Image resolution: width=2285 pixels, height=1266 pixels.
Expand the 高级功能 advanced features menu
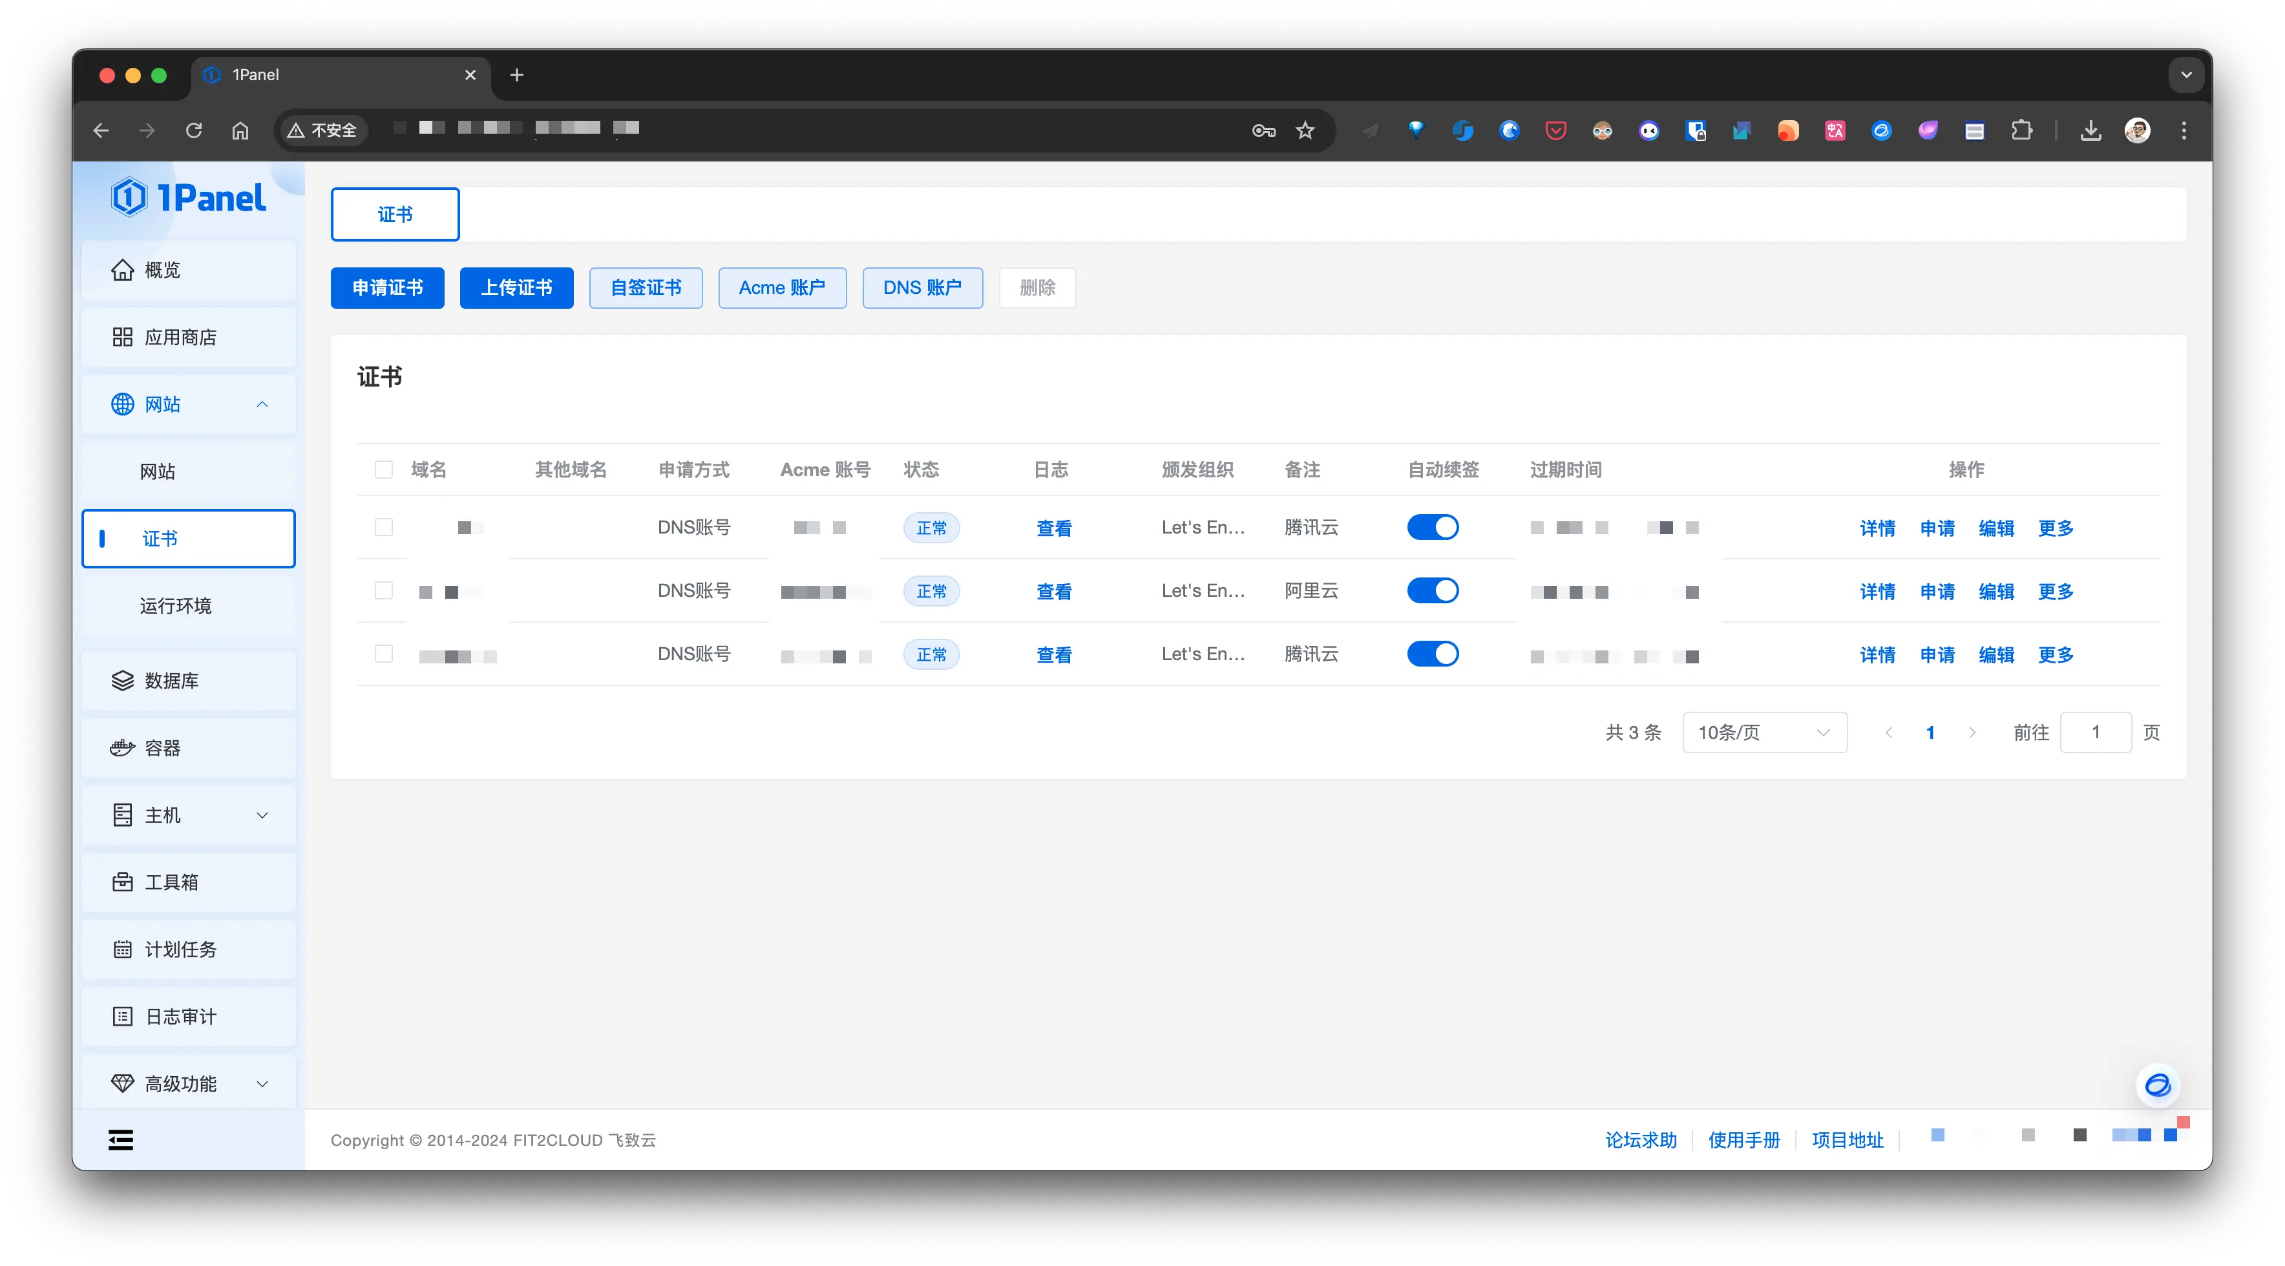[188, 1083]
